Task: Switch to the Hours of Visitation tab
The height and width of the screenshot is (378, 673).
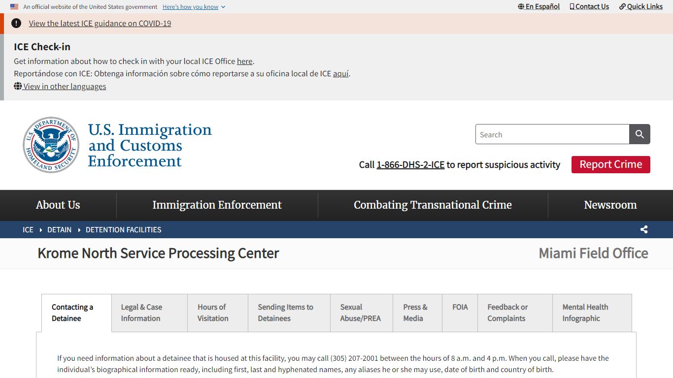Action: (218, 313)
